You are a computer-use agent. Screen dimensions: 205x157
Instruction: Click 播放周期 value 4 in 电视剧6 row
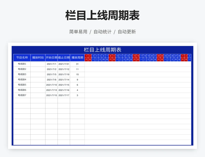[77, 90]
